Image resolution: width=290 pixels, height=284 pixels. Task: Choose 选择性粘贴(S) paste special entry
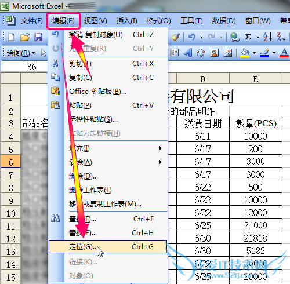coord(108,119)
